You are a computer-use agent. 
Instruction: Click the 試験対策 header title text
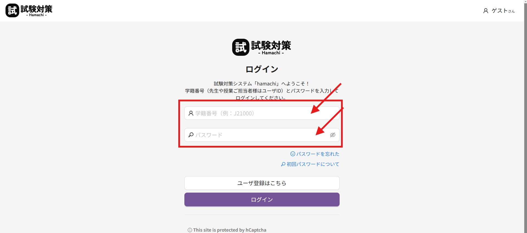[x=37, y=9]
